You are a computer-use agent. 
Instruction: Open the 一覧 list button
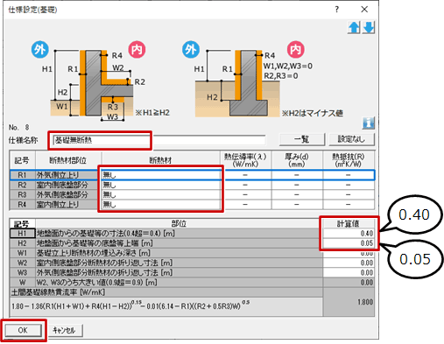point(302,139)
